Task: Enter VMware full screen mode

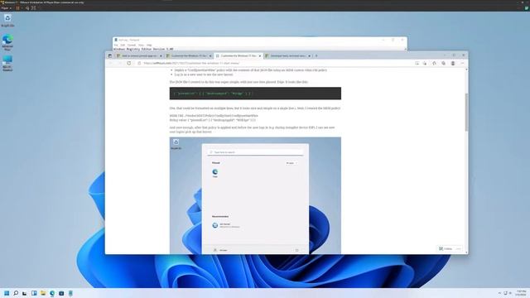Action: coord(33,7)
